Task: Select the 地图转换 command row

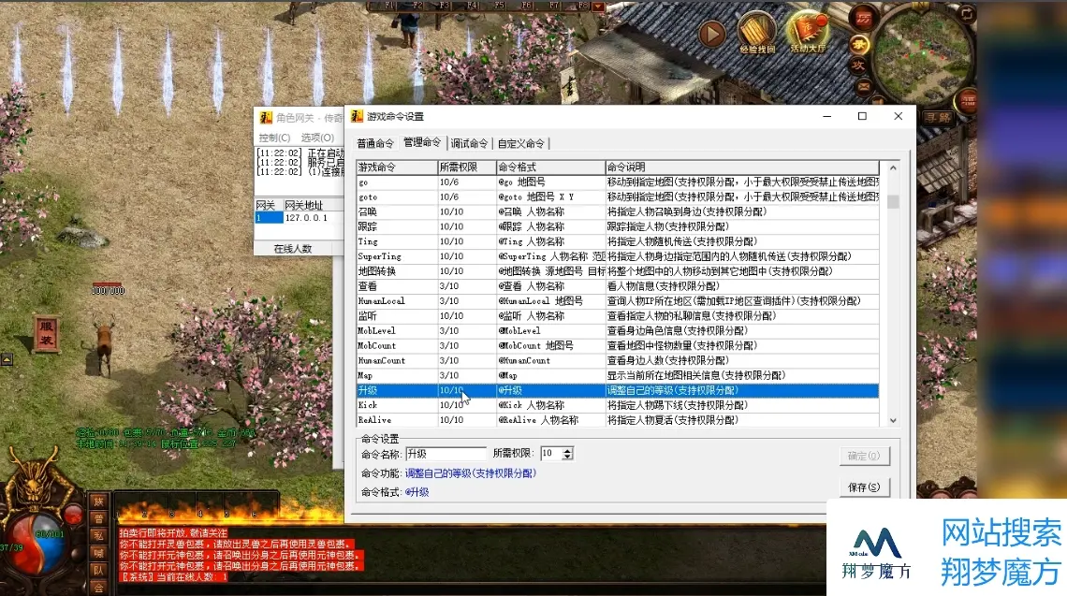Action: click(618, 271)
